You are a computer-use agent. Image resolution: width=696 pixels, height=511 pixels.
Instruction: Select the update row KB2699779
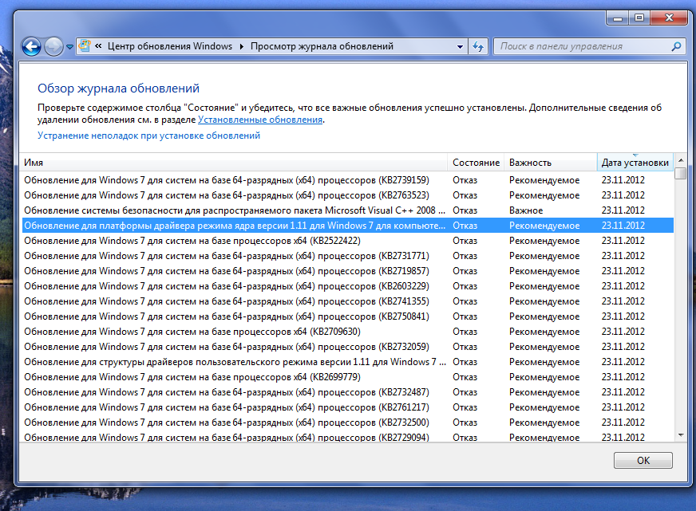point(347,377)
